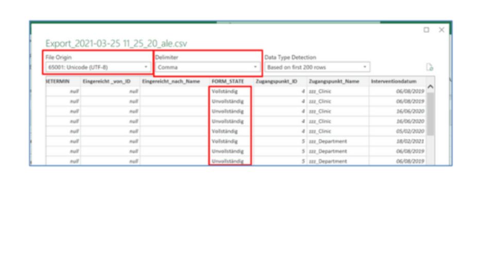Select the FORM_STATE column header
This screenshot has height=271, width=482.
tap(228, 81)
